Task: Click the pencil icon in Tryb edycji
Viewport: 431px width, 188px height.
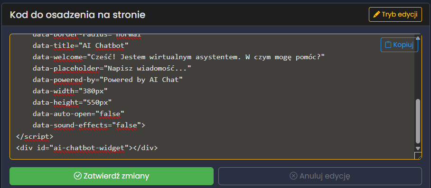Action: [376, 14]
